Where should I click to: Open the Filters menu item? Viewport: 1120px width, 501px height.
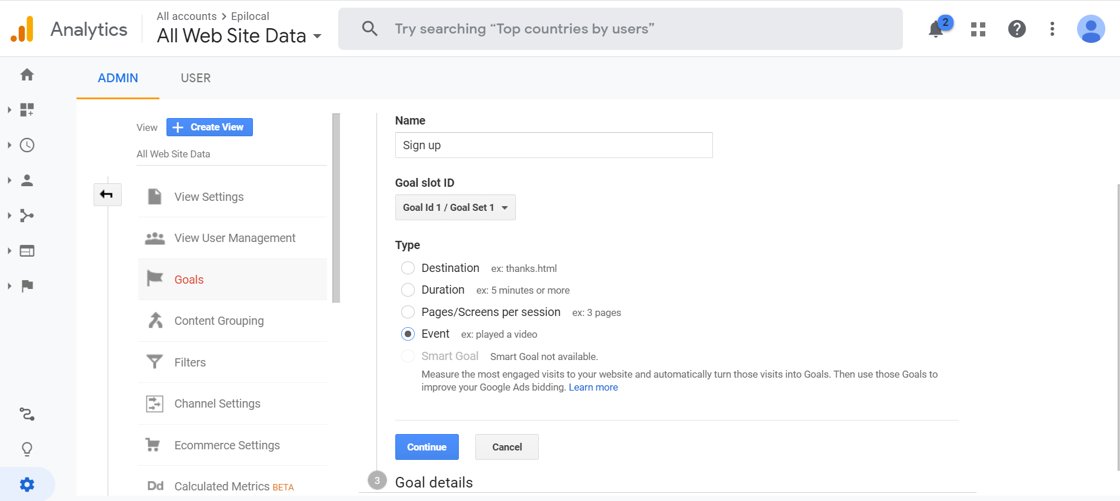[232, 362]
